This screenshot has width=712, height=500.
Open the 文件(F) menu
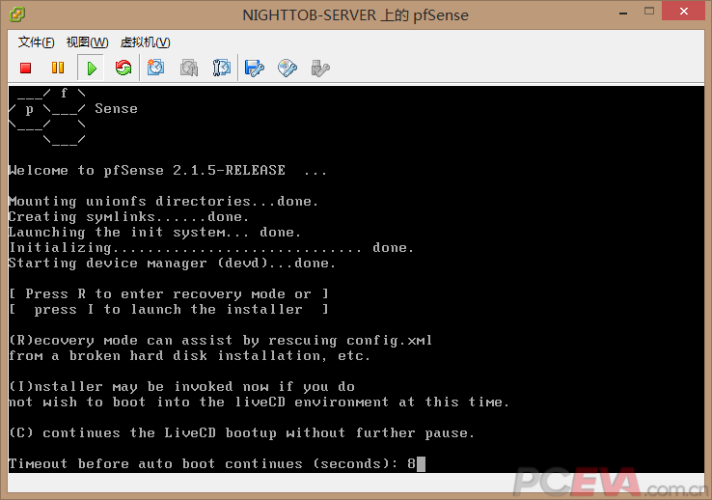coord(37,42)
